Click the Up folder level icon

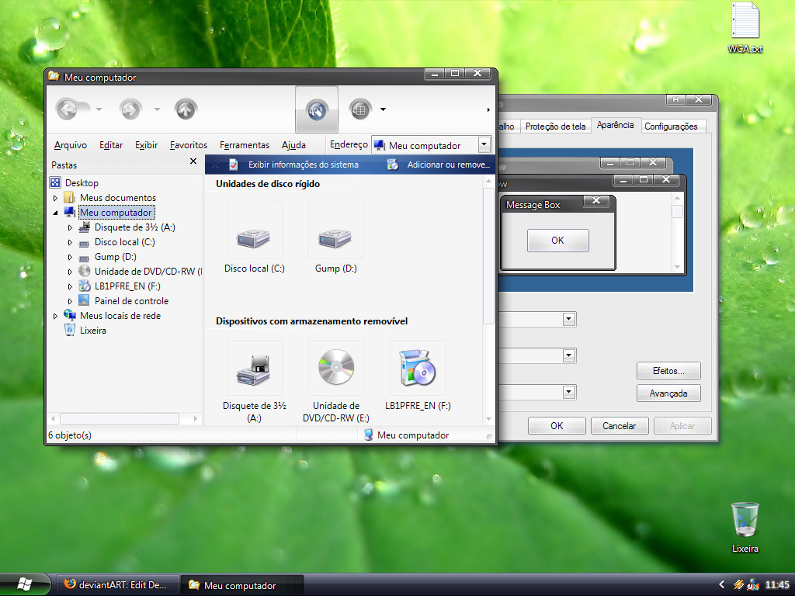click(x=185, y=110)
